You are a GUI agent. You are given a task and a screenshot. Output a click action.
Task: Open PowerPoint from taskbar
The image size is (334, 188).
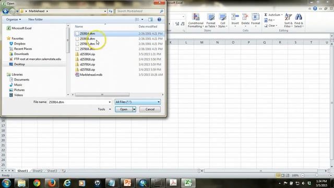[127, 183]
